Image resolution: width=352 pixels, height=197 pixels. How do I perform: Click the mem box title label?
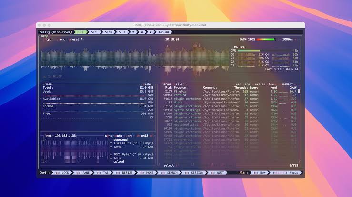[x=49, y=84]
